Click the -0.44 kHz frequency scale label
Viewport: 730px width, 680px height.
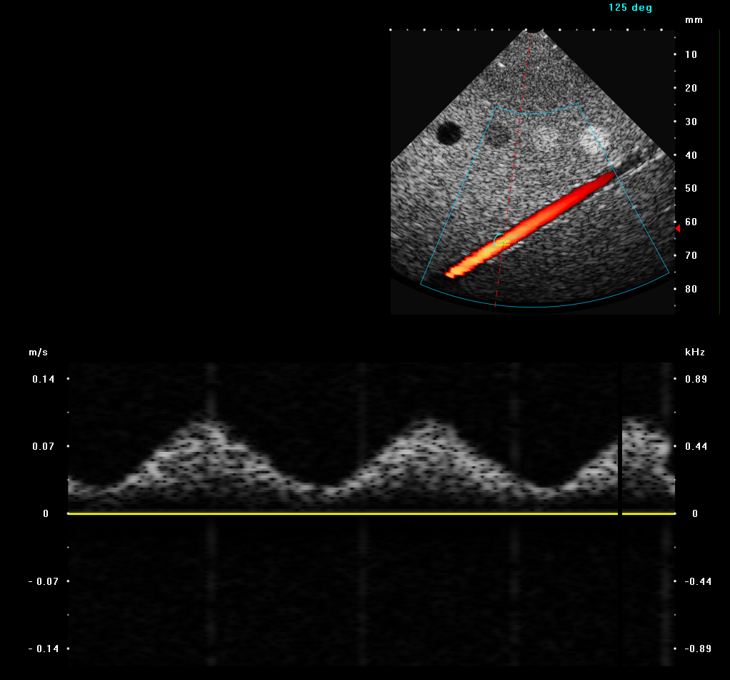696,581
